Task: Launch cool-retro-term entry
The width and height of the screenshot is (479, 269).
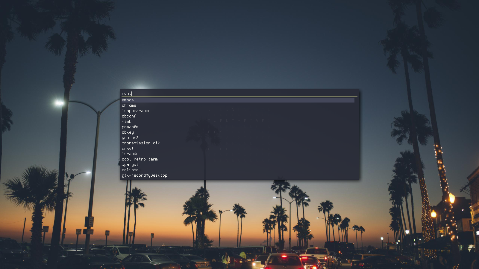Action: tap(238, 159)
